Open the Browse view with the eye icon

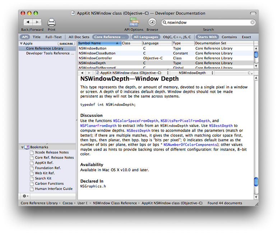152,22
